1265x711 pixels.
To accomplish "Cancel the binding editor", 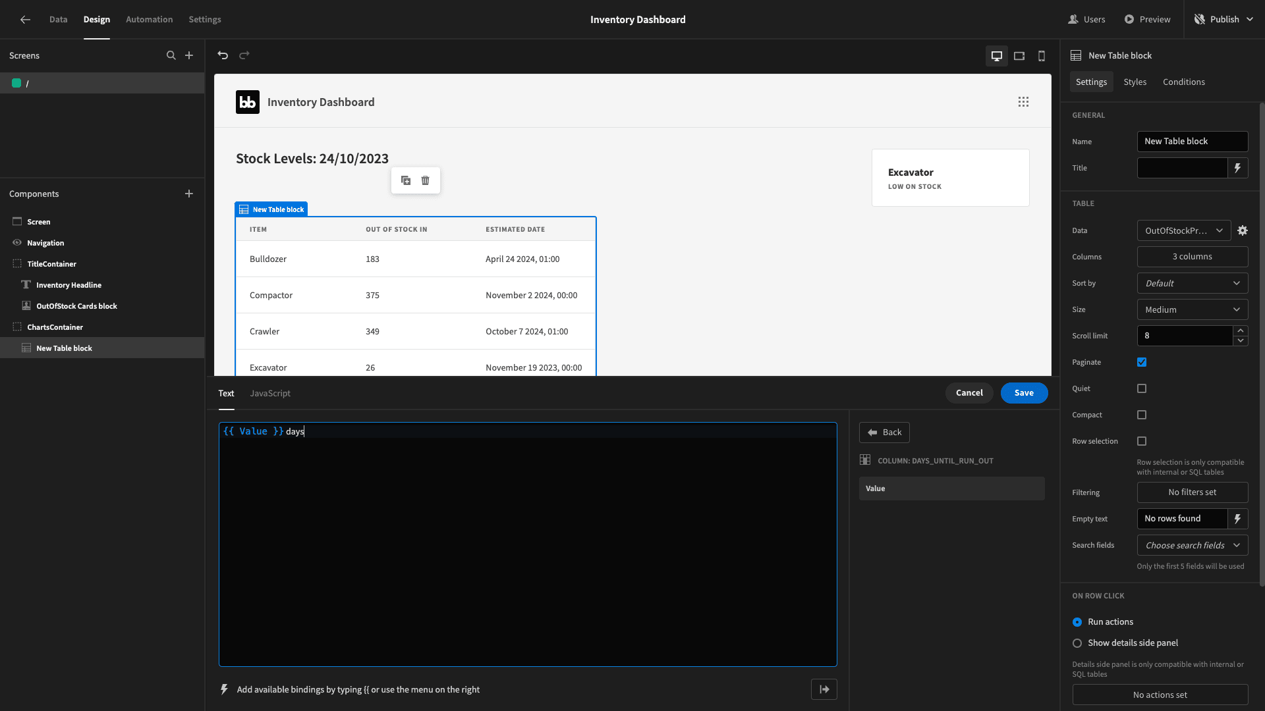I will (x=969, y=393).
